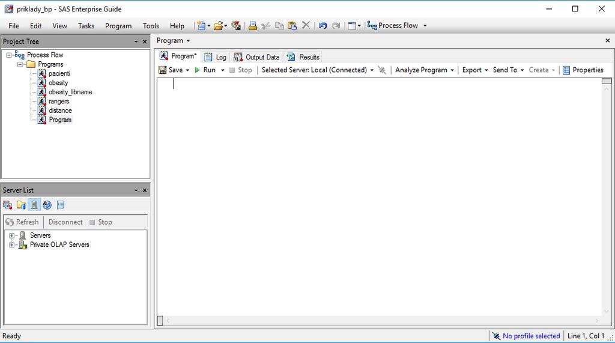
Task: Open the Edit menu
Action: (x=35, y=26)
